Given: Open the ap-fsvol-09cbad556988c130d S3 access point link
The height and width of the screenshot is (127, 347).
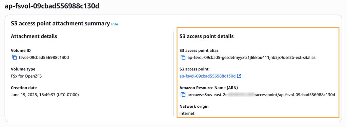Looking at the screenshot, I should click(x=208, y=76).
